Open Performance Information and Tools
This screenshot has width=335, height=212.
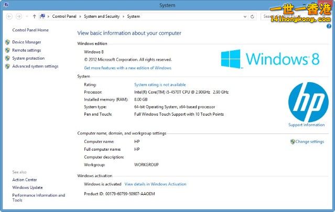point(39,198)
